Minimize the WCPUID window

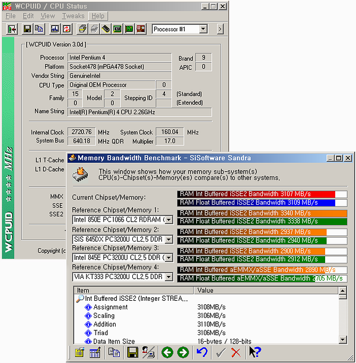205,7
